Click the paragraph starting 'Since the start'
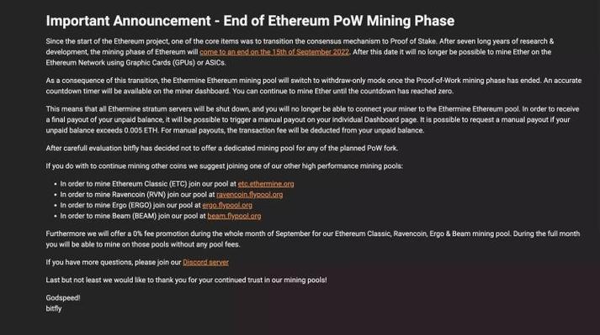Image resolution: width=600 pixels, height=335 pixels. pos(300,52)
